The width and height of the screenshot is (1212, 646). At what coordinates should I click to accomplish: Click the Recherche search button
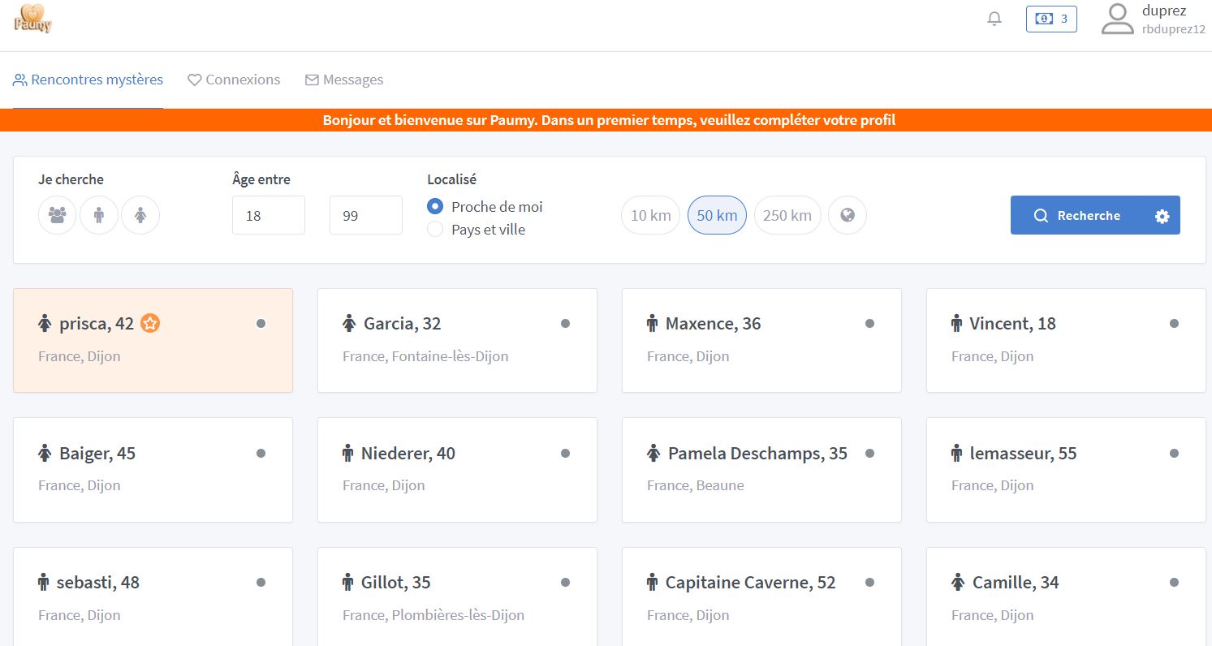coord(1077,215)
